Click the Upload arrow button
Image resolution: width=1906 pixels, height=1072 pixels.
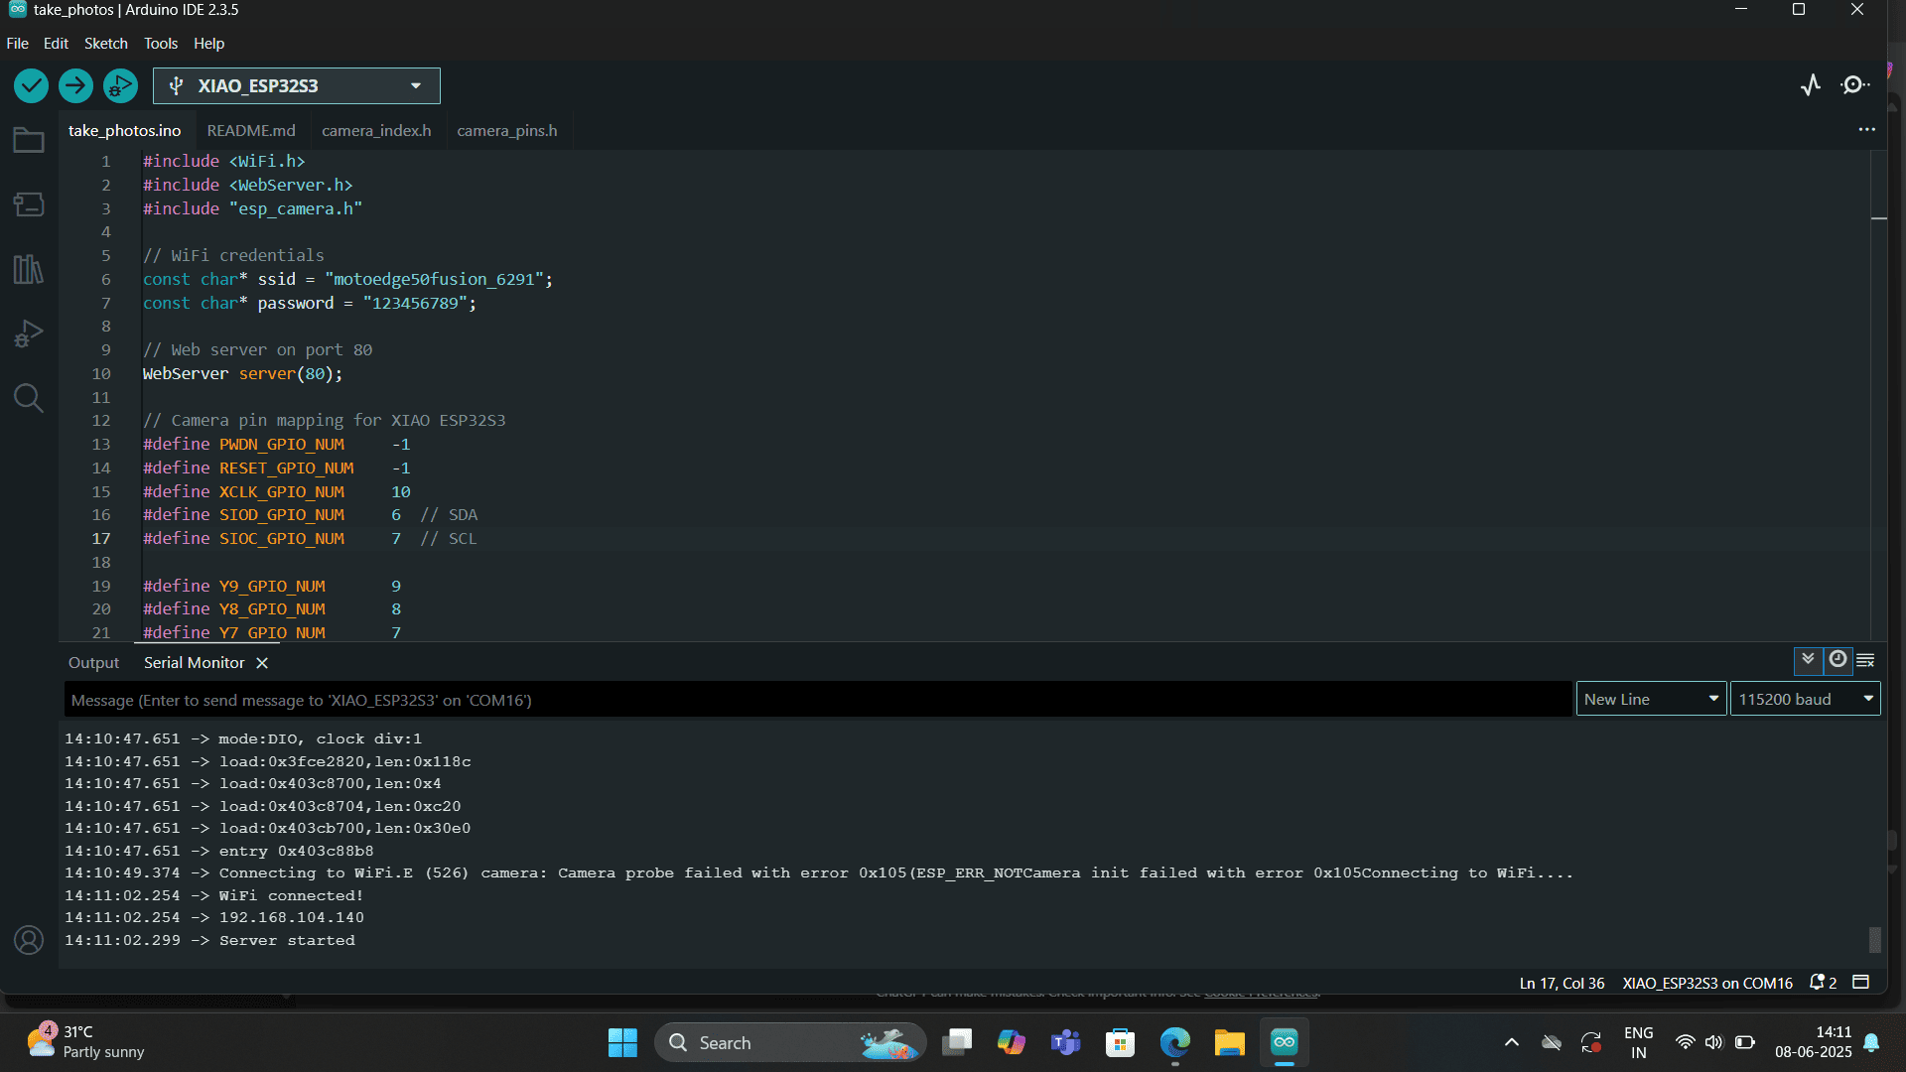pos(75,86)
